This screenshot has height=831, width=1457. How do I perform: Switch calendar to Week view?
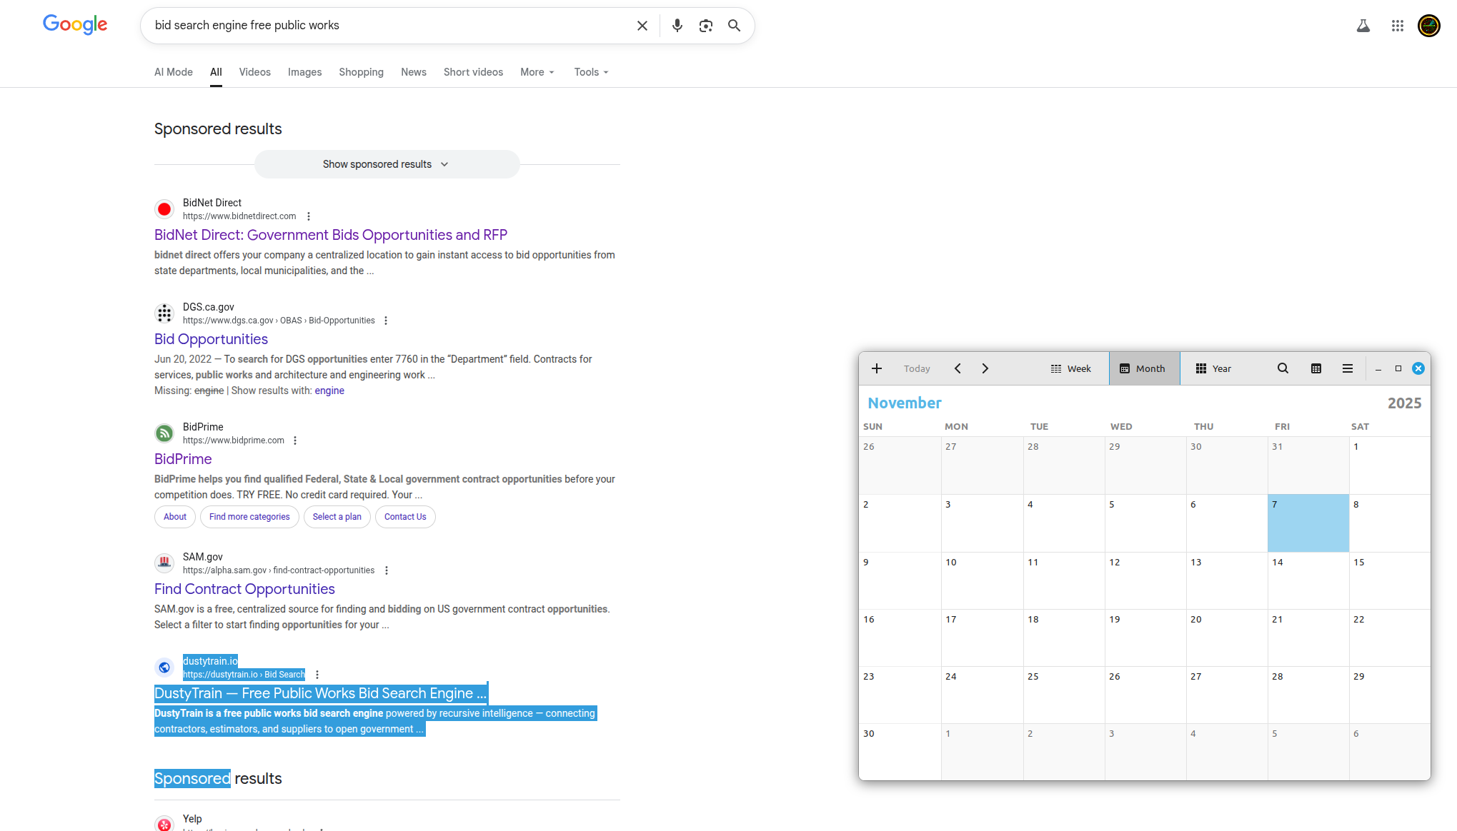point(1070,368)
